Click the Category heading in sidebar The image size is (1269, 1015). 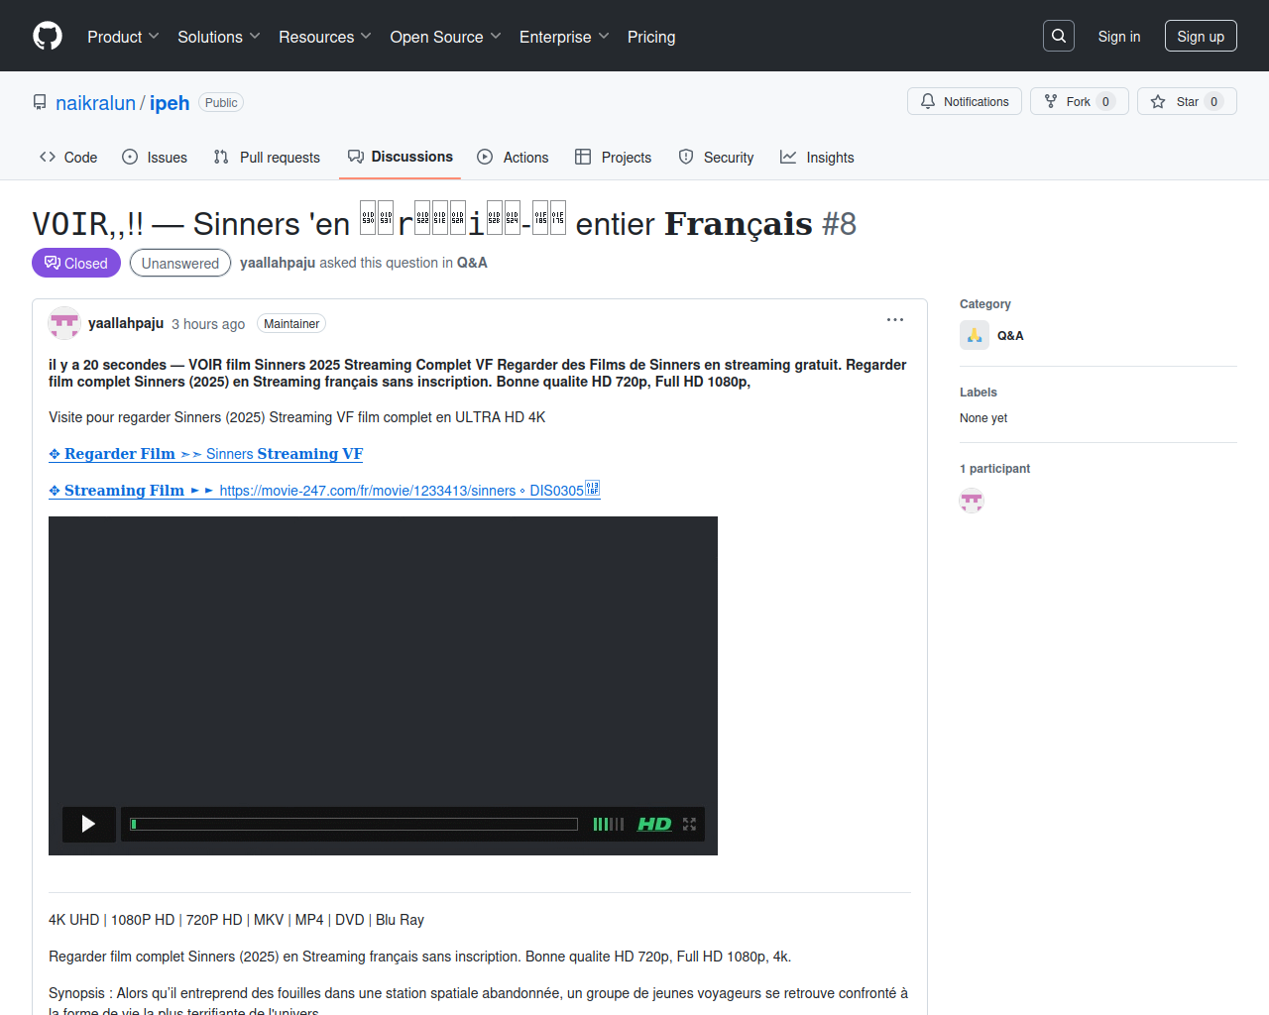985,304
